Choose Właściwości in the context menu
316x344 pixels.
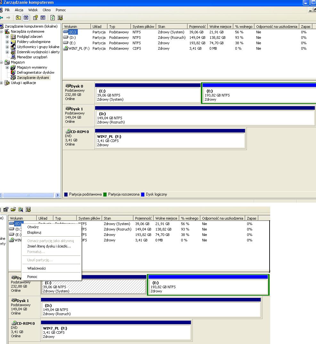click(51, 268)
